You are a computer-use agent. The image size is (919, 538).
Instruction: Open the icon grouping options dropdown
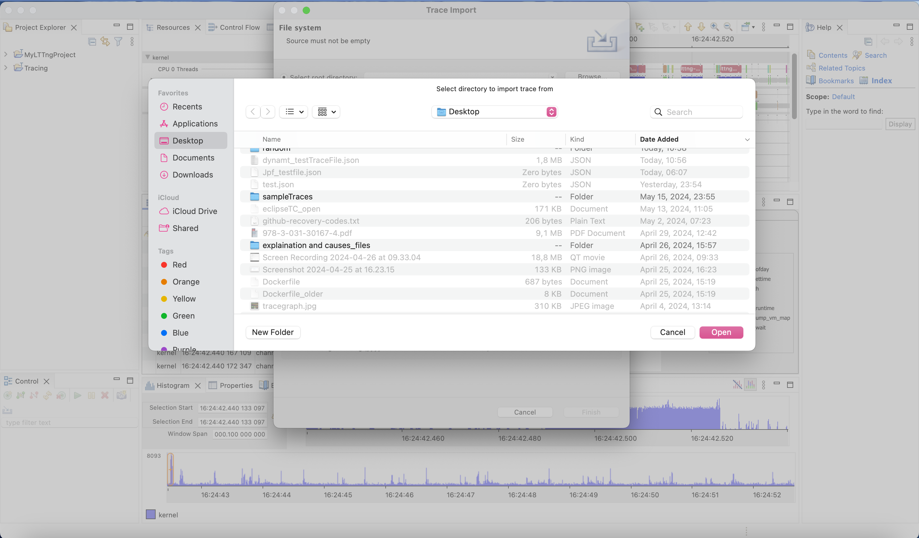tap(326, 112)
